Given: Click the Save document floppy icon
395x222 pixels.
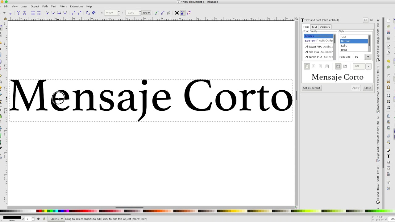Looking at the screenshot, I should pos(389,32).
